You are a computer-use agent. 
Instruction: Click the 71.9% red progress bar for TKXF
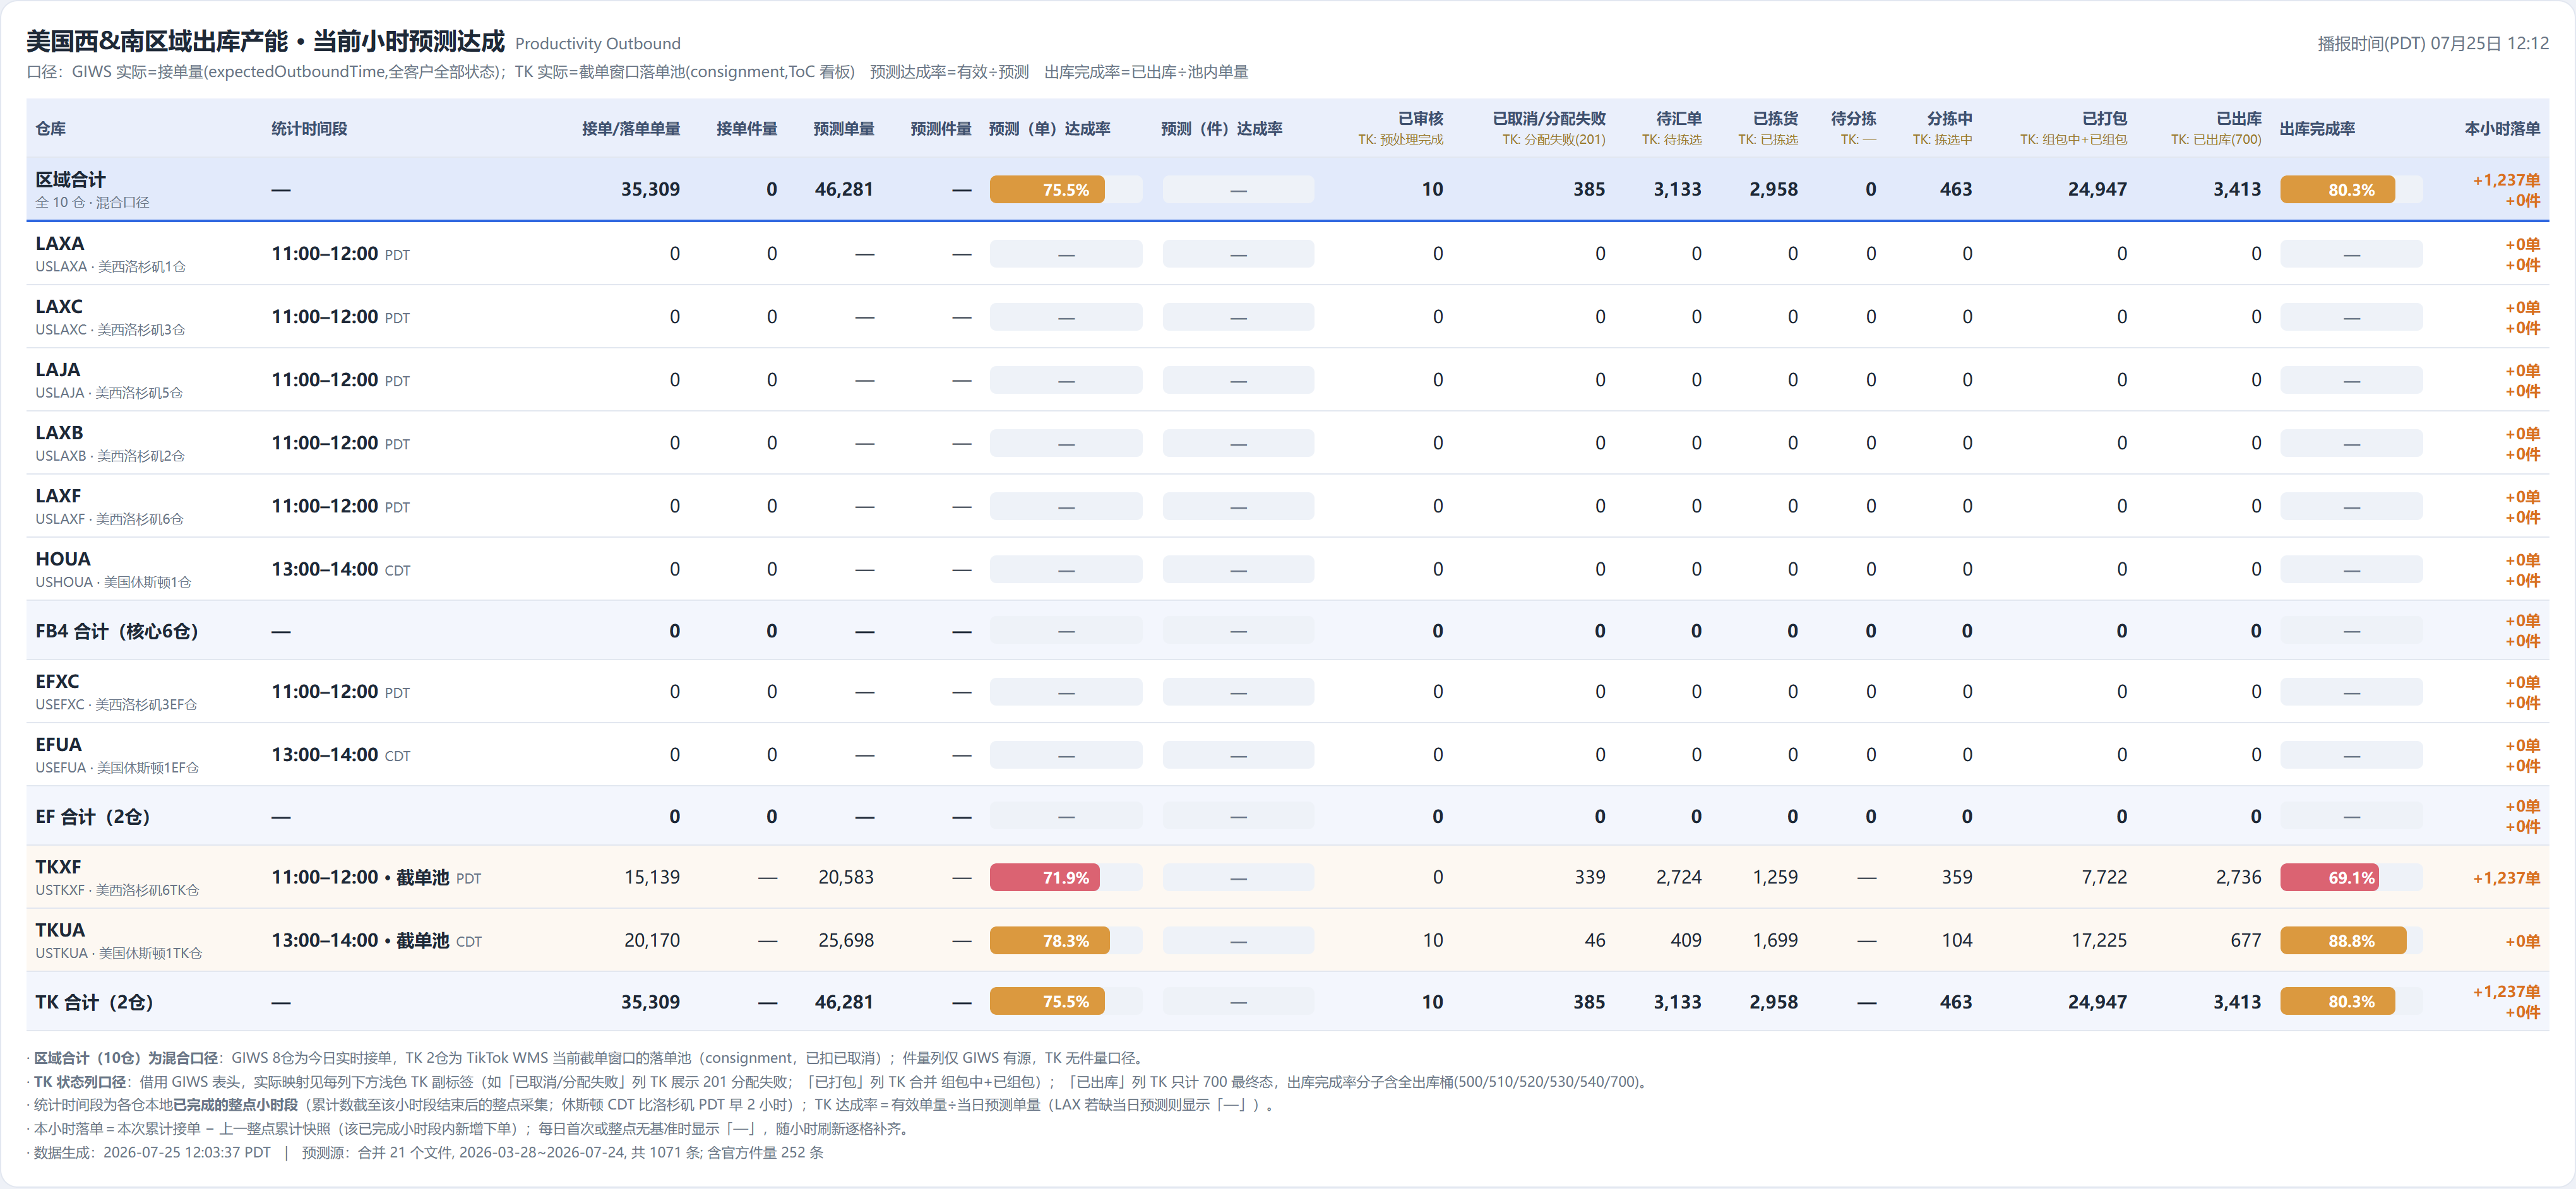(x=1045, y=877)
